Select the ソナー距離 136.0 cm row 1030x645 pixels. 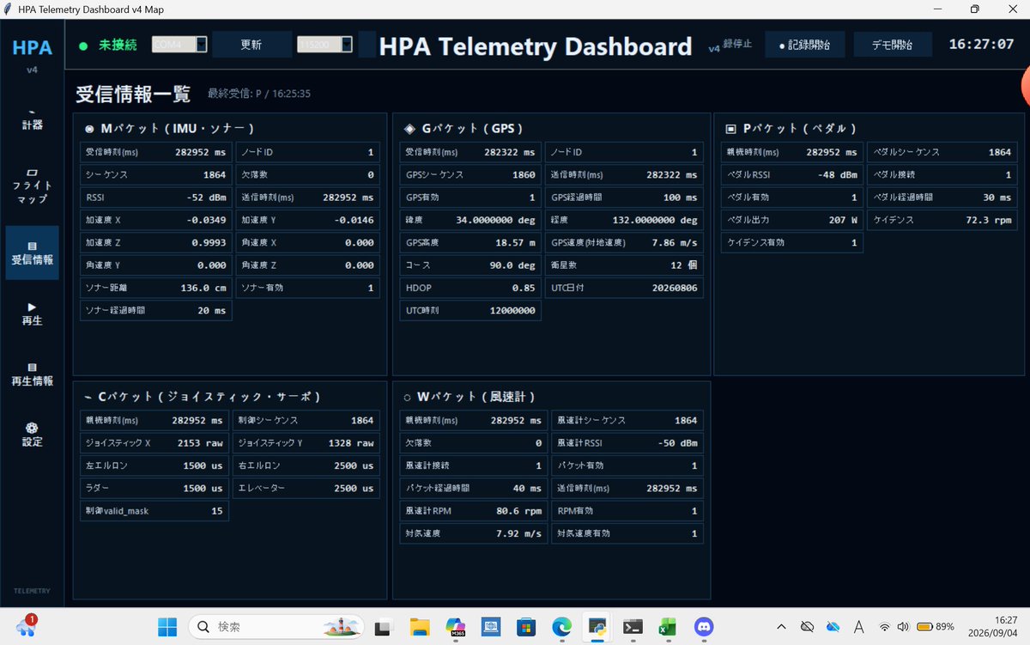pyautogui.click(x=156, y=288)
